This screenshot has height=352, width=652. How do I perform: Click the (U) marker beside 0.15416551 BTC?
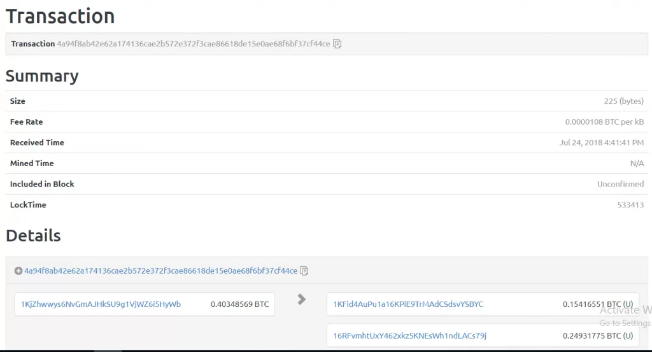(628, 304)
